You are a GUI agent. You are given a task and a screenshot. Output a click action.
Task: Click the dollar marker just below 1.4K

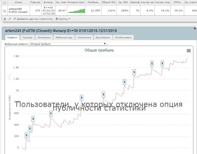134,72
